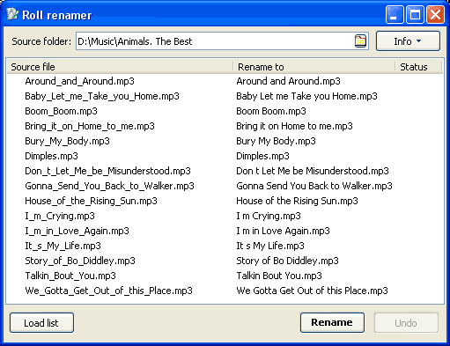Select Gonna_Send_You_Back_to_Walker.mp3 row

[x=225, y=186]
